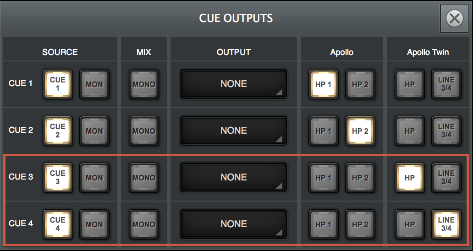Disable Apollo HP 2 on CUE 2
Viewport: 473px width, 251px height.
click(x=360, y=131)
